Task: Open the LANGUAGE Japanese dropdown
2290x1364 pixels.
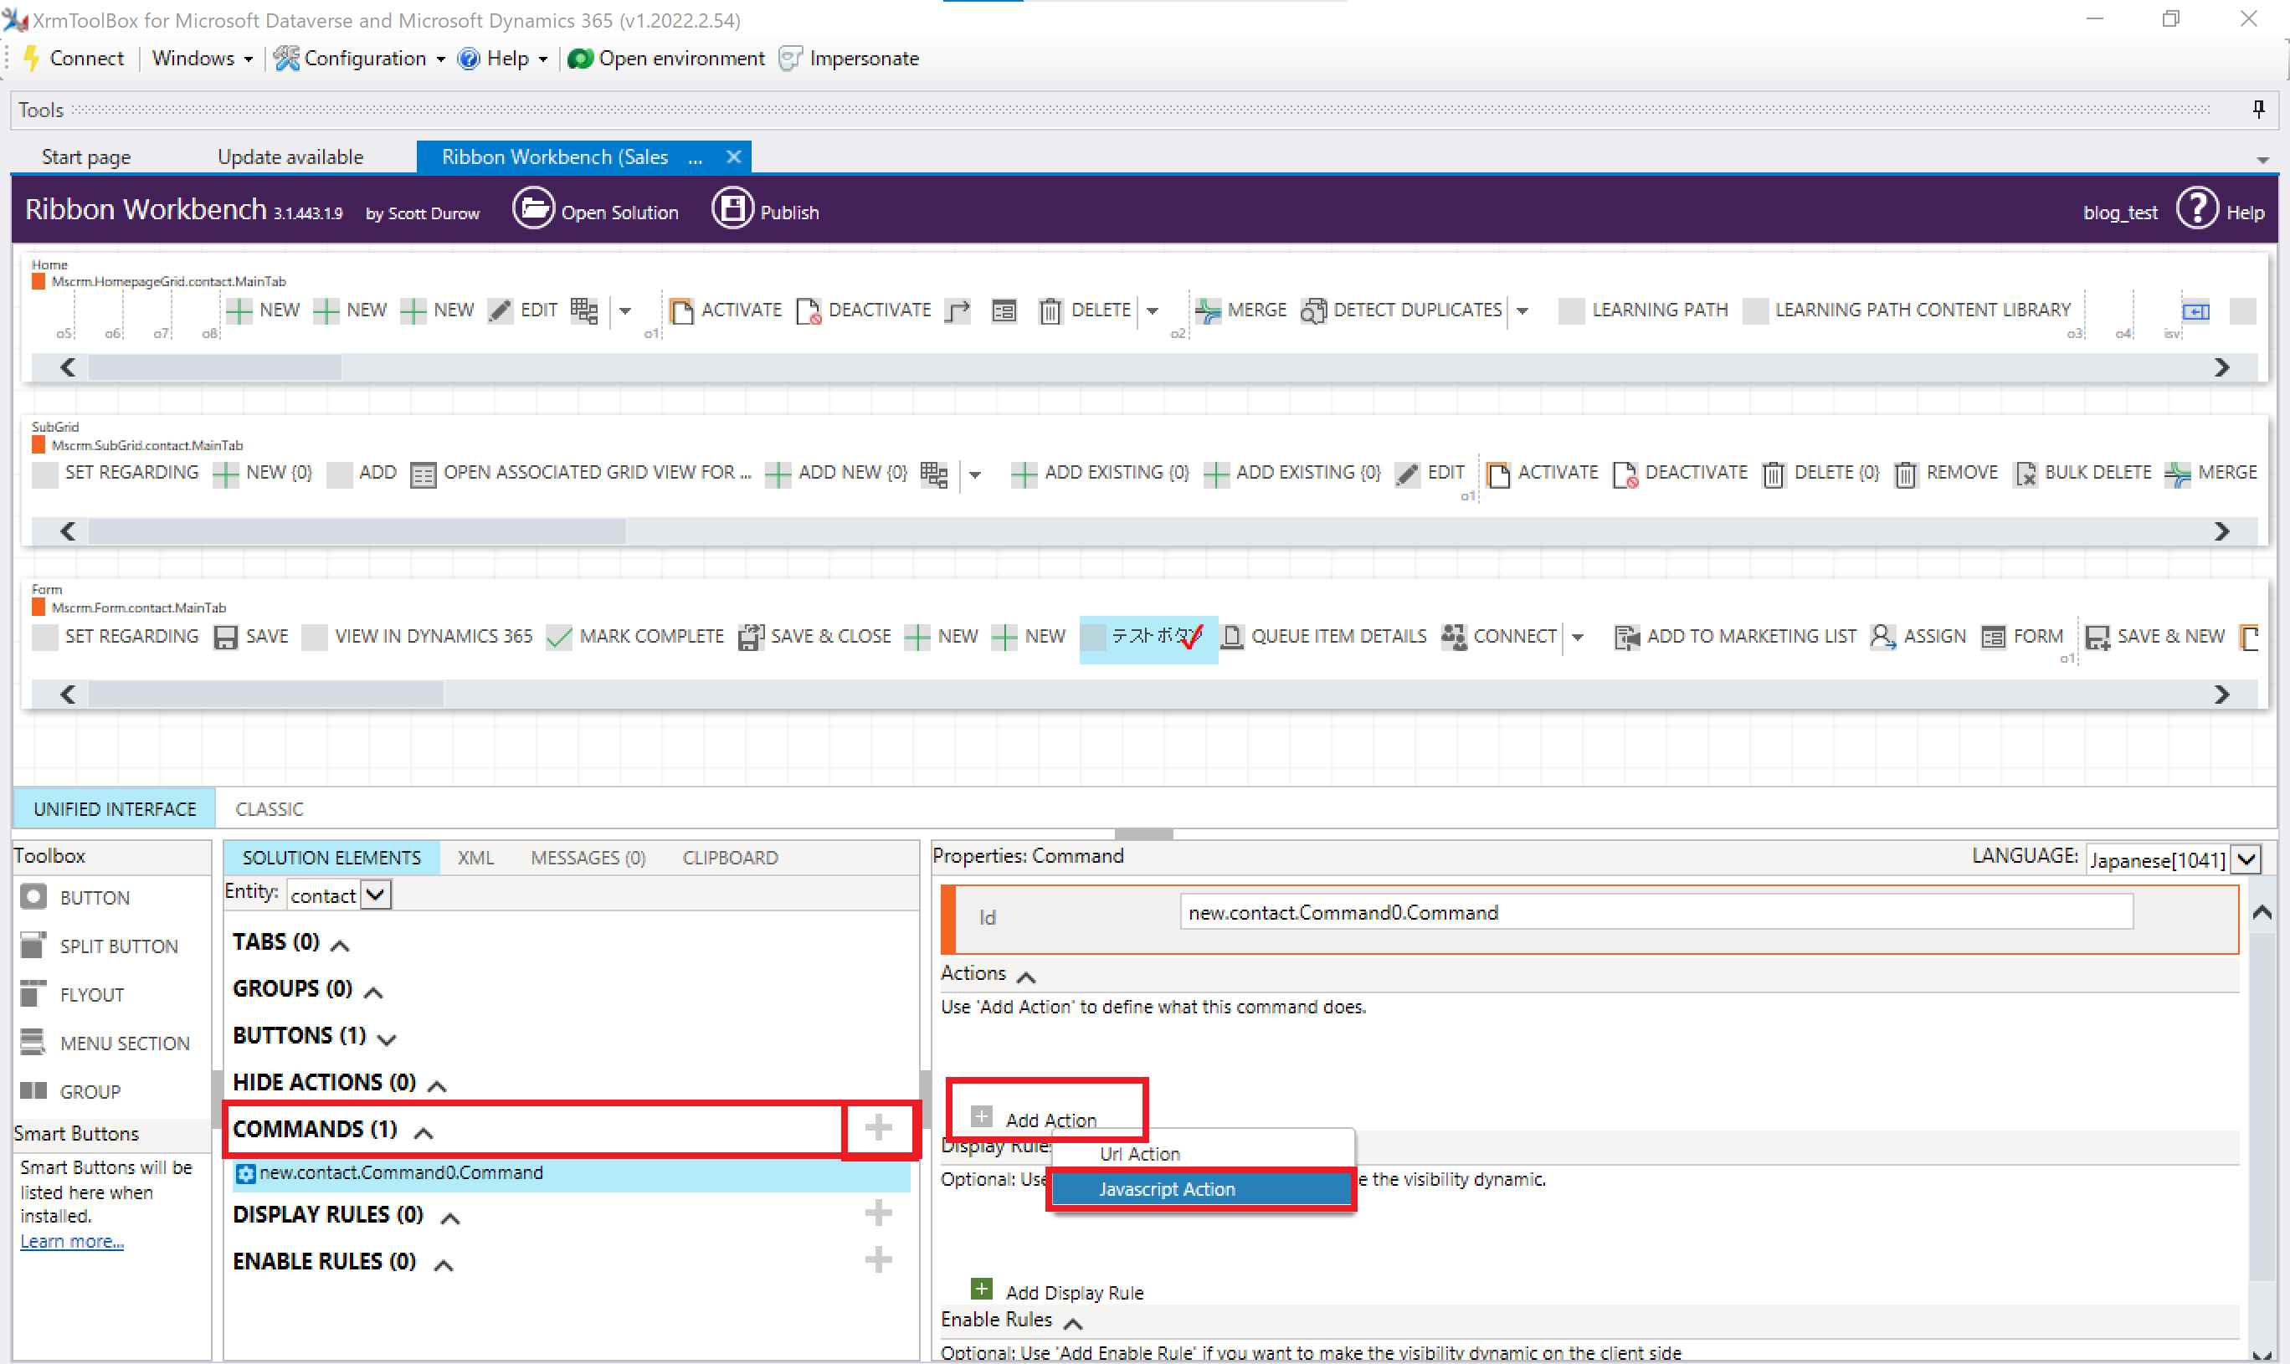Action: (x=2246, y=860)
